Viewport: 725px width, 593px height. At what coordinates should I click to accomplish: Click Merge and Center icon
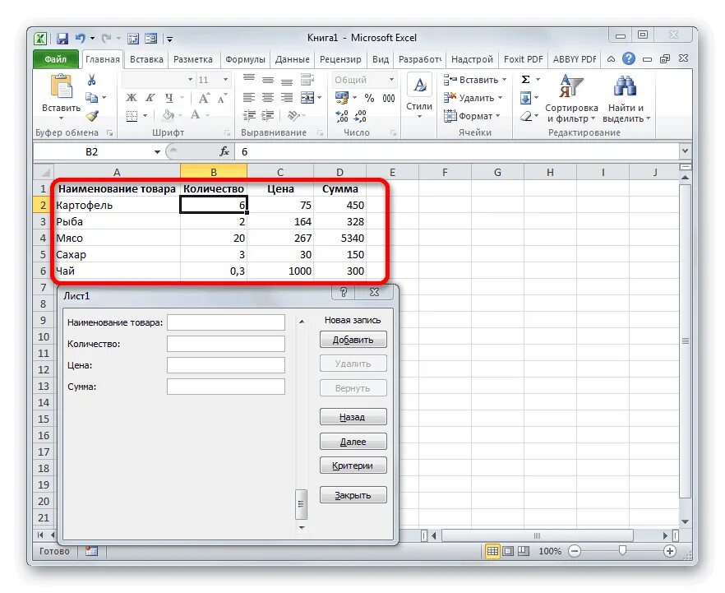pos(307,98)
